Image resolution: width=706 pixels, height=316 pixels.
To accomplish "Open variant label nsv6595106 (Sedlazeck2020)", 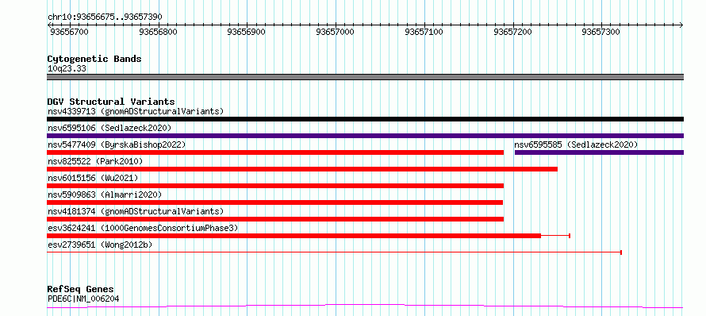I will (x=109, y=128).
